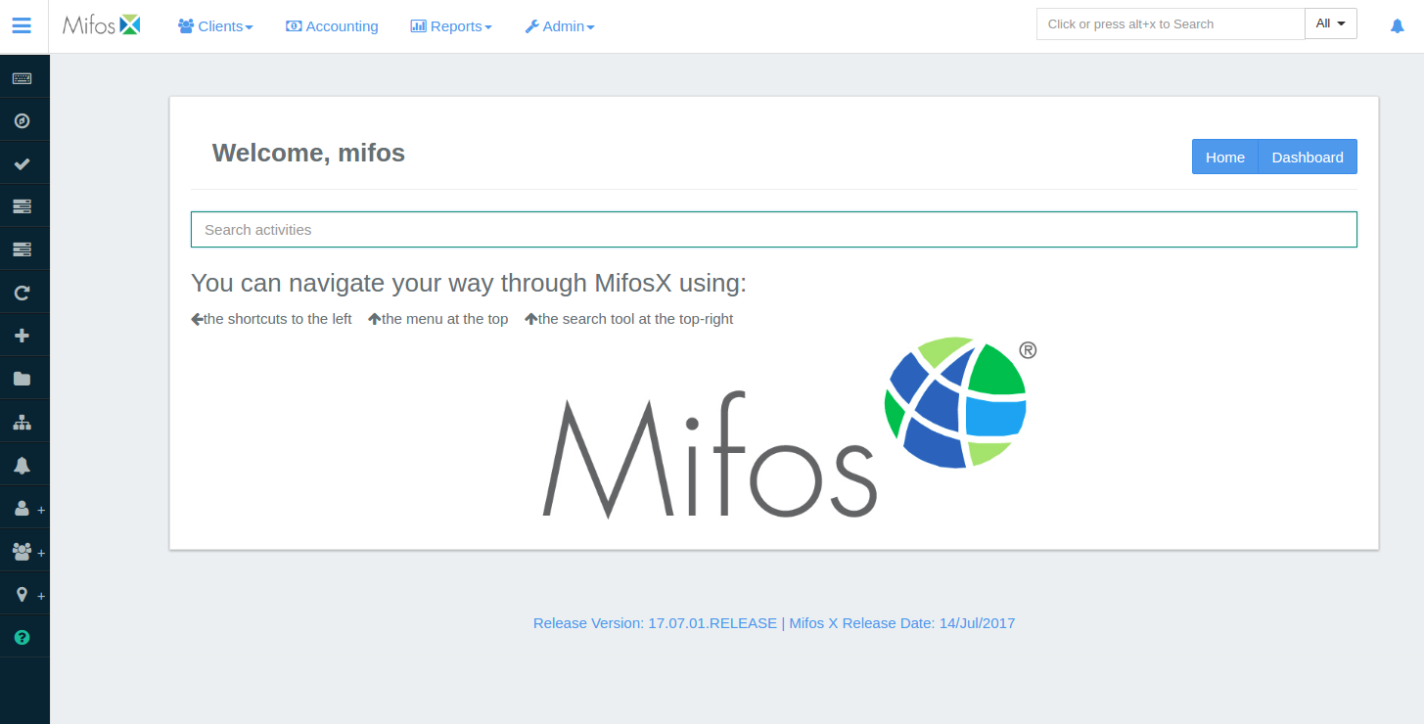Open the folder icon in sidebar
This screenshot has width=1424, height=724.
pyautogui.click(x=22, y=379)
